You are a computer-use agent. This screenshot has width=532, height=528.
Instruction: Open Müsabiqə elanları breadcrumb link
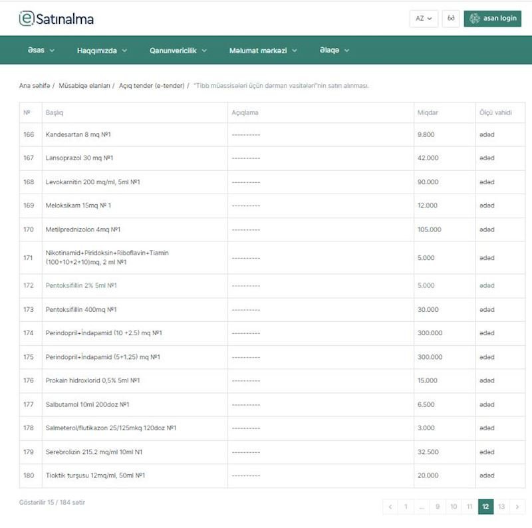pos(84,86)
